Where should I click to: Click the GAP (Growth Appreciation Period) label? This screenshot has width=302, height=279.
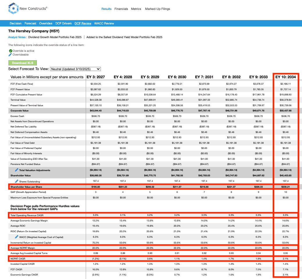pyautogui.click(x=28, y=192)
